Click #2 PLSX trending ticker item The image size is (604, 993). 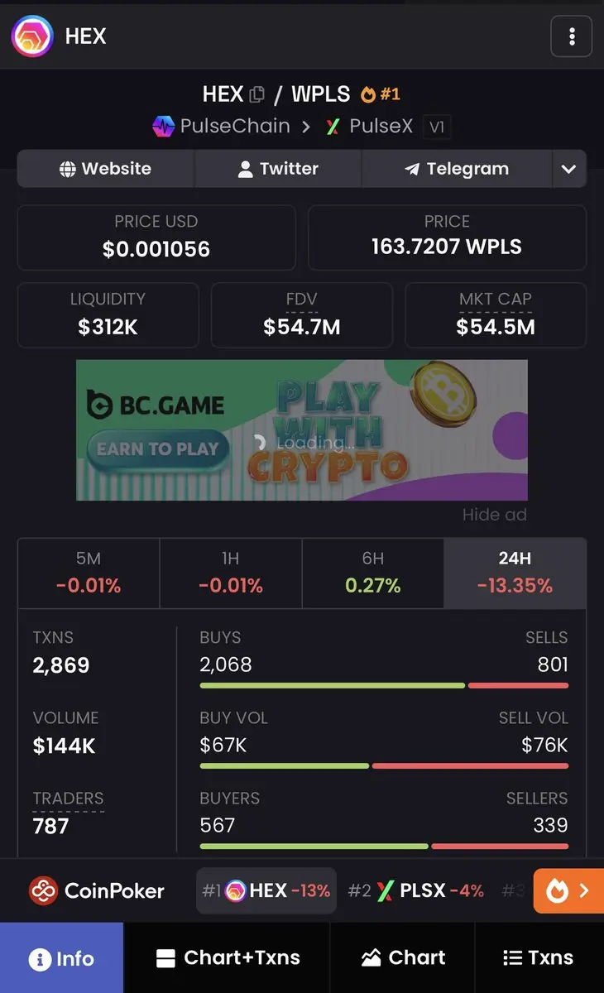(415, 890)
